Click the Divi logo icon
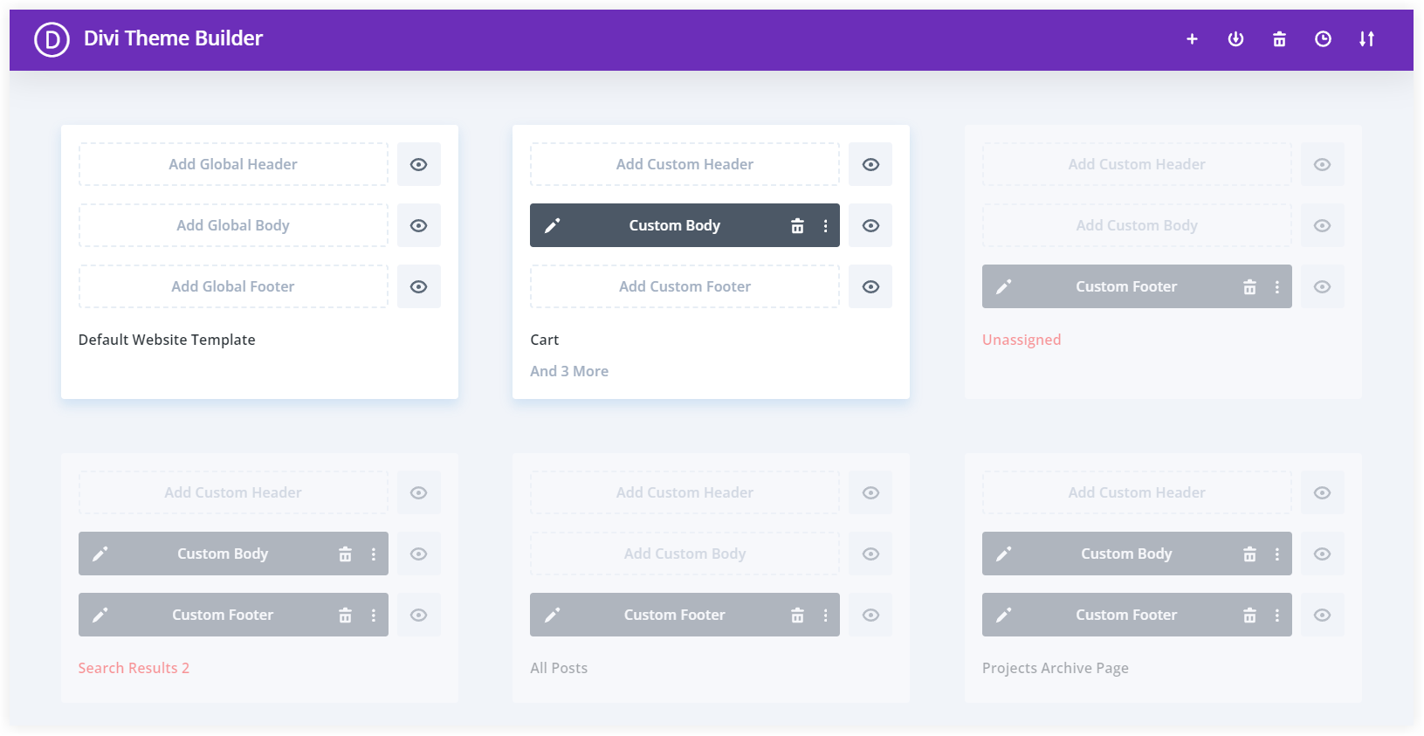The width and height of the screenshot is (1424, 736). pos(52,39)
